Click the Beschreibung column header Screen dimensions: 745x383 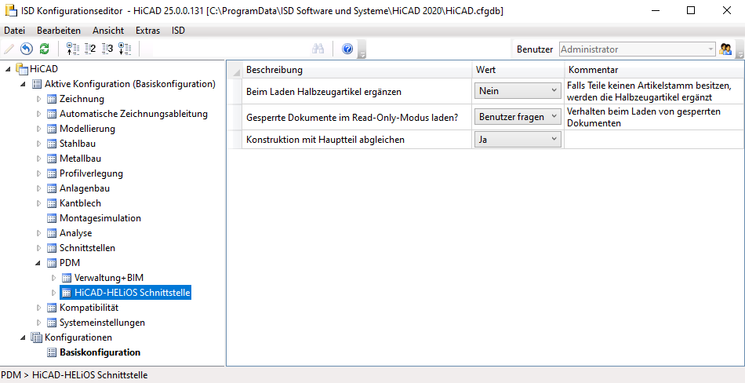click(x=357, y=70)
